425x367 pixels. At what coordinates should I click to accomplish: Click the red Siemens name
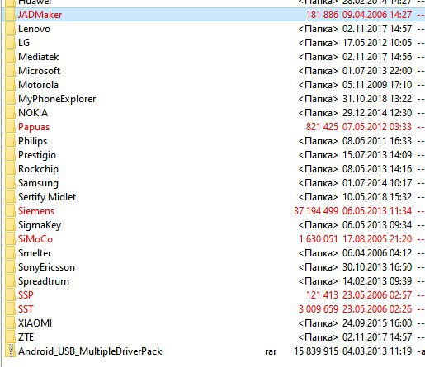[x=36, y=211]
